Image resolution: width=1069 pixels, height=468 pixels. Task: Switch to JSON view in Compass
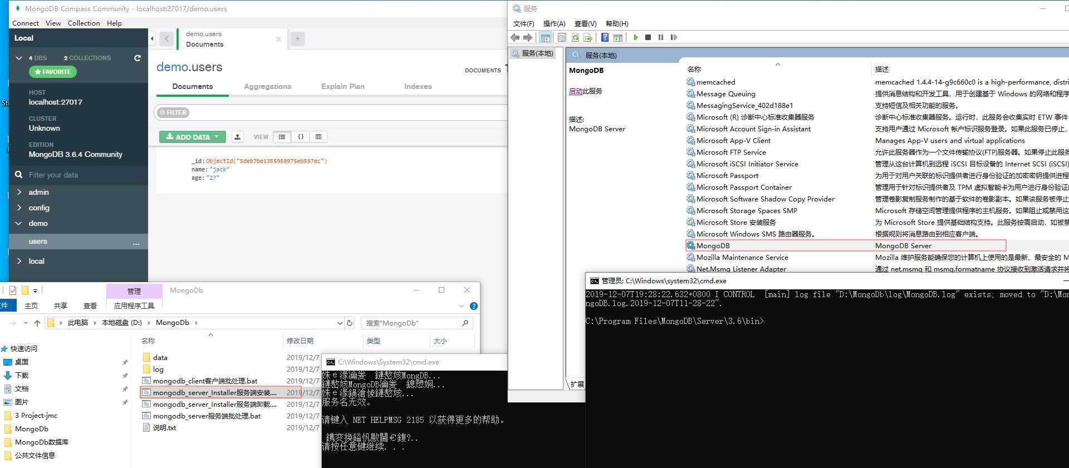pyautogui.click(x=301, y=137)
